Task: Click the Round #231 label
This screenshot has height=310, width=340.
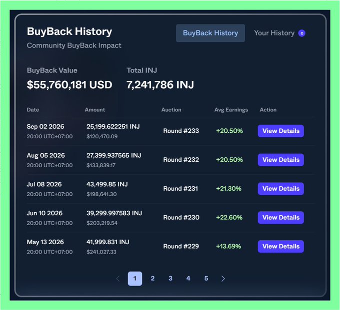Action: (x=180, y=189)
